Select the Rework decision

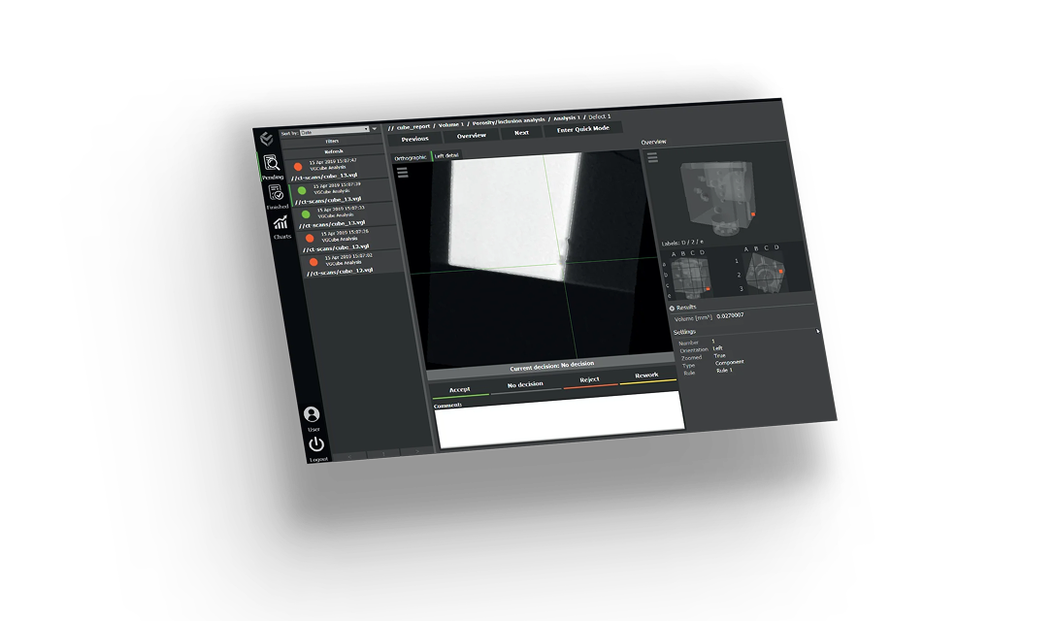point(647,376)
